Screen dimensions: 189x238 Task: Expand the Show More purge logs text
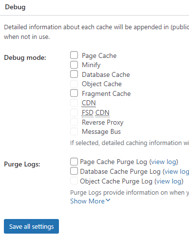point(87,201)
